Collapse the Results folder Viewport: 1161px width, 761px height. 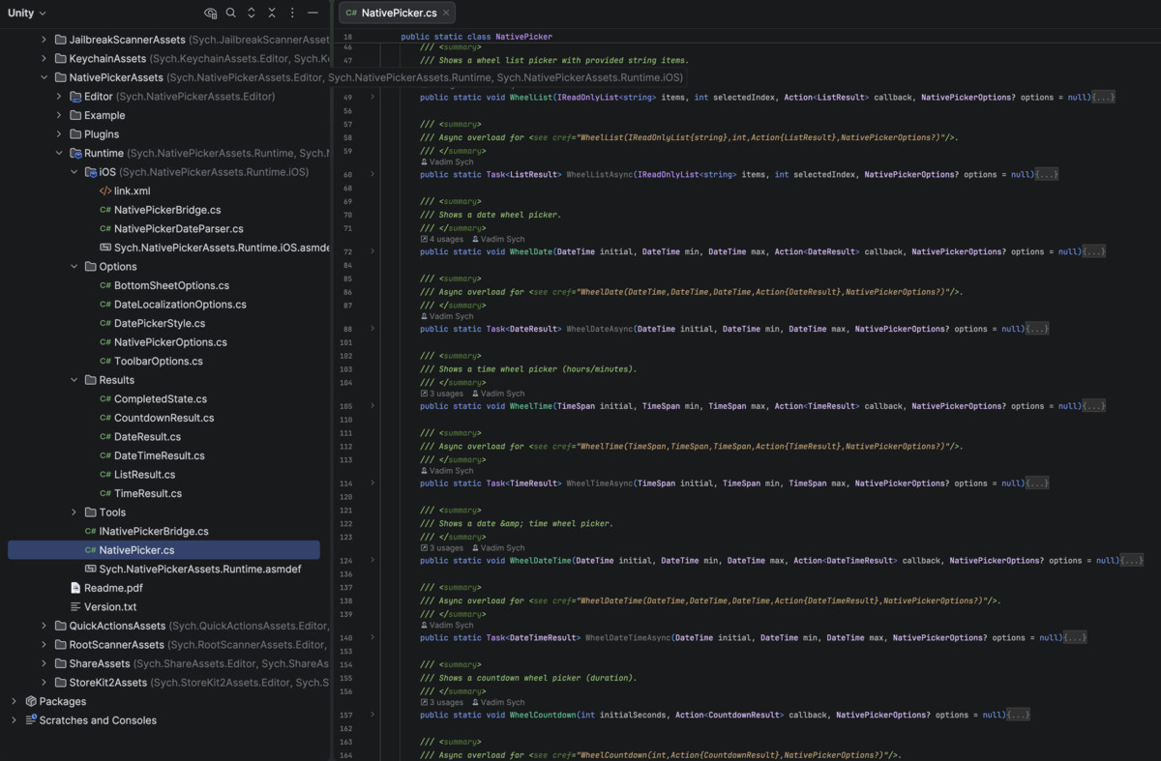tap(74, 380)
